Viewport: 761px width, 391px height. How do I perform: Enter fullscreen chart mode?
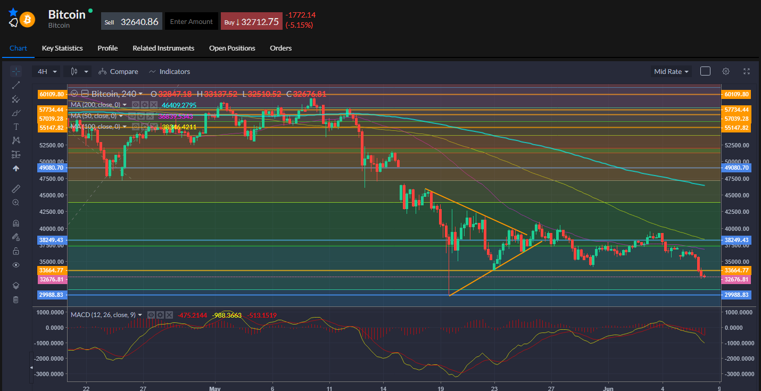click(x=747, y=71)
